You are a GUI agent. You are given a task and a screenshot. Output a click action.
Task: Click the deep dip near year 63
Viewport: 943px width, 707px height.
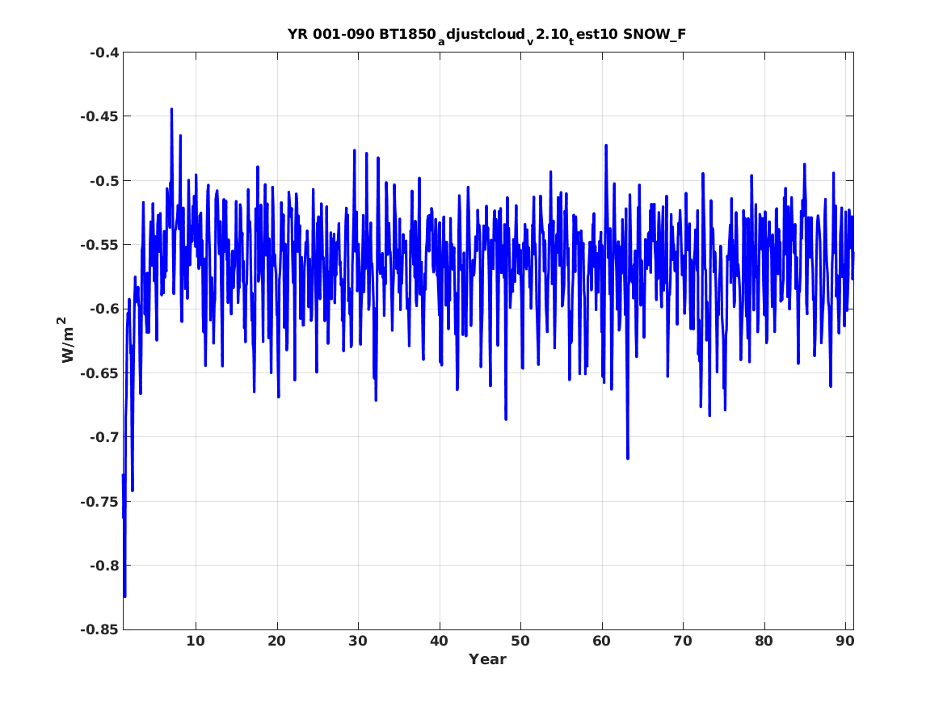(627, 457)
